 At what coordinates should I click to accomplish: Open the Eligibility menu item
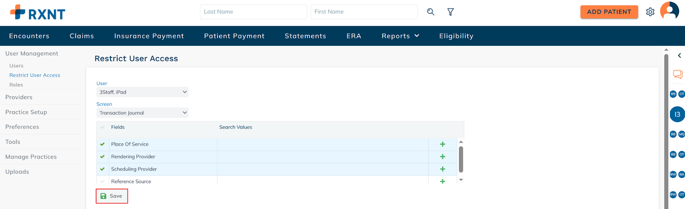[456, 36]
